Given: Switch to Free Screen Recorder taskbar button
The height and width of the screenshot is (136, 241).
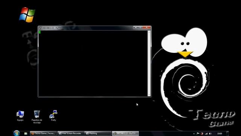Looking at the screenshot, I should tap(71, 133).
